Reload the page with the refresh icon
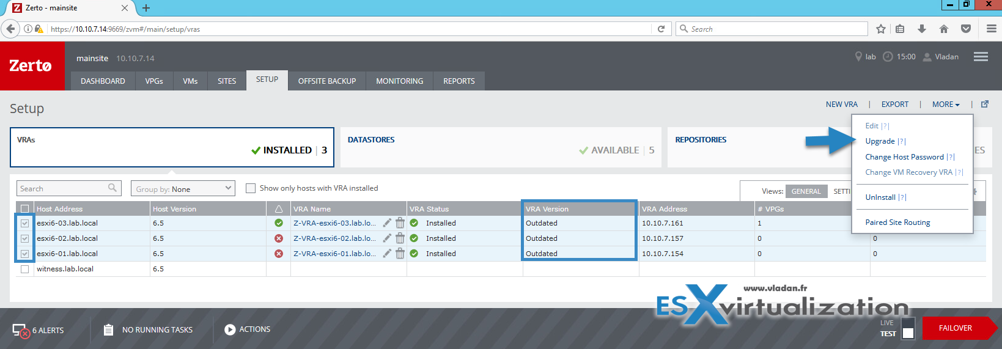The image size is (1002, 349). point(661,29)
